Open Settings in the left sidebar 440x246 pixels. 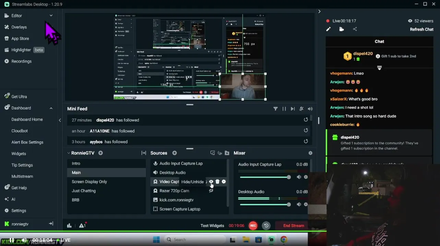(19, 210)
